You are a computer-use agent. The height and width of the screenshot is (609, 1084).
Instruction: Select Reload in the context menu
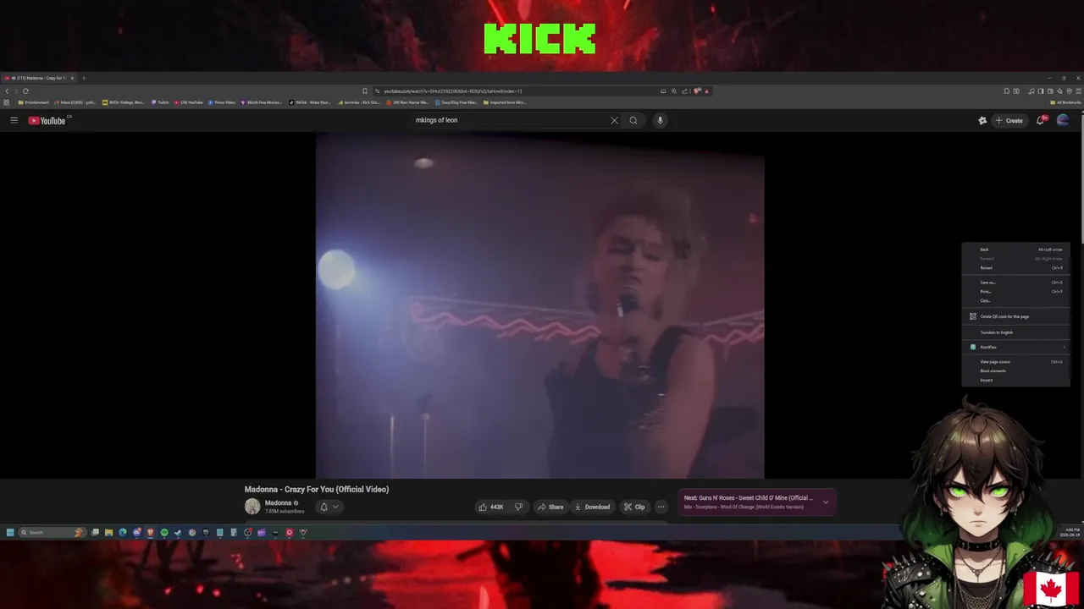pyautogui.click(x=1015, y=267)
